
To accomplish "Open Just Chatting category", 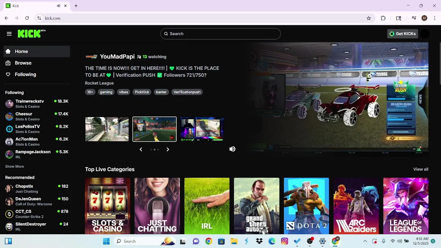I will click(157, 206).
